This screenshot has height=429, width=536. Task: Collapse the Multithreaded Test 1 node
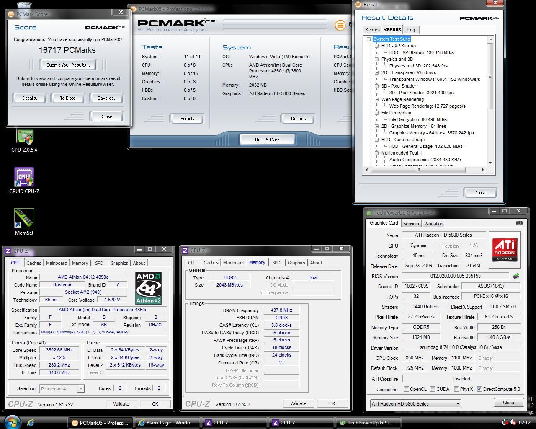(x=377, y=153)
